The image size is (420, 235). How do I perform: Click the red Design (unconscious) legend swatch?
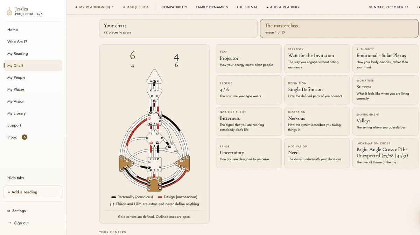(x=160, y=197)
